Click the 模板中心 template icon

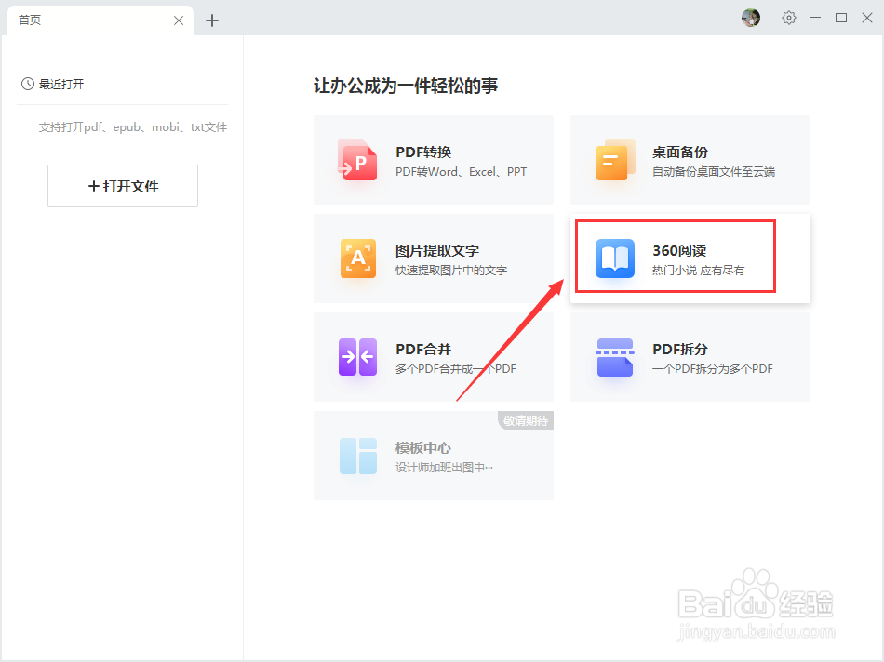pos(358,456)
